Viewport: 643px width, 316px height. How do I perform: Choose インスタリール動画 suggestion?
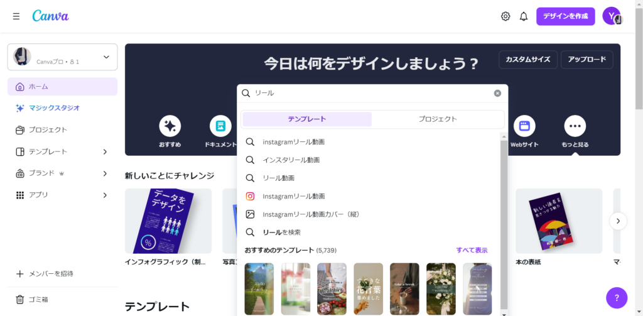pos(368,160)
